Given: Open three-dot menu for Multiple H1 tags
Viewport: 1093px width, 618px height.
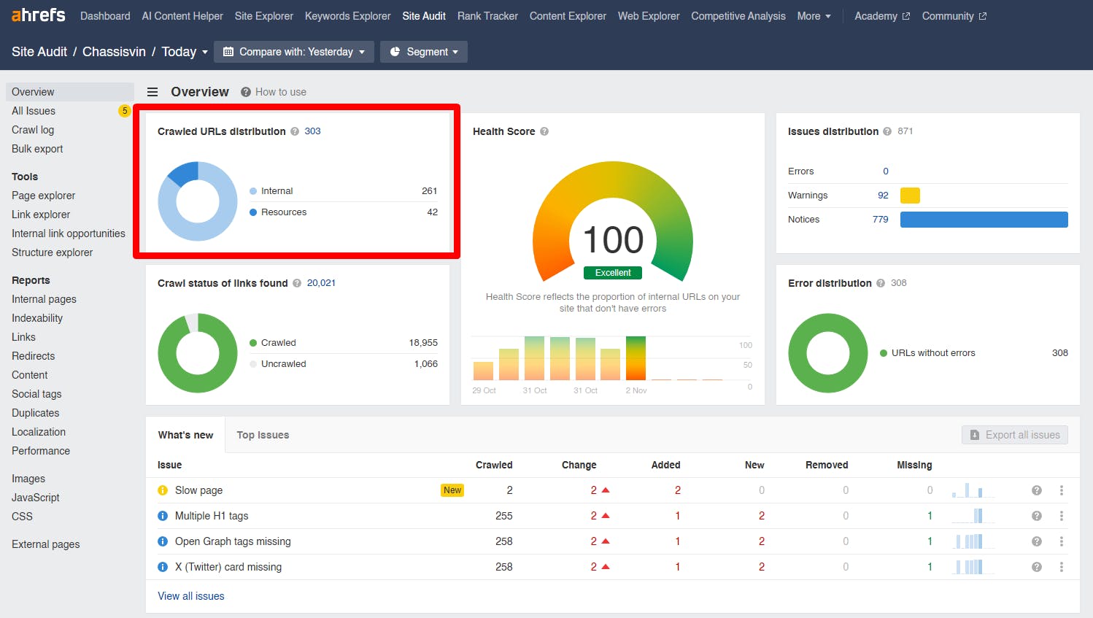Looking at the screenshot, I should point(1061,516).
